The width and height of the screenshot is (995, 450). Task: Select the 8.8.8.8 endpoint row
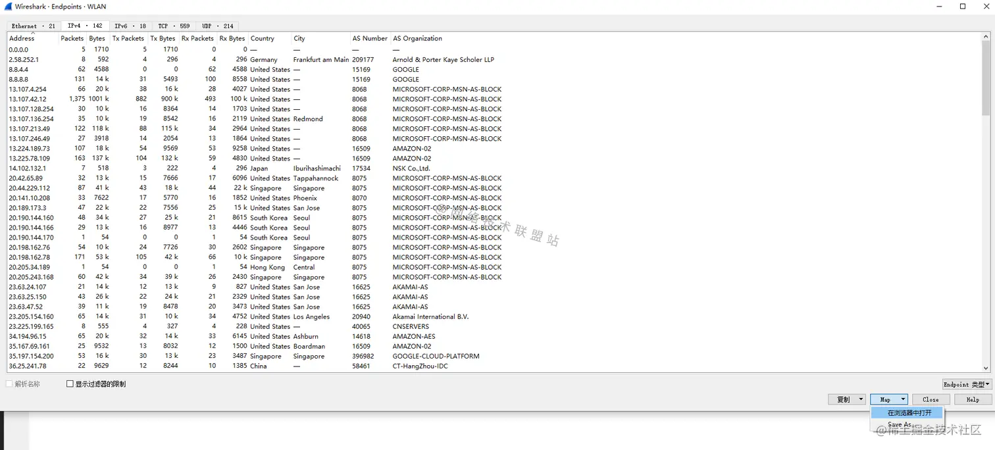pyautogui.click(x=494, y=79)
